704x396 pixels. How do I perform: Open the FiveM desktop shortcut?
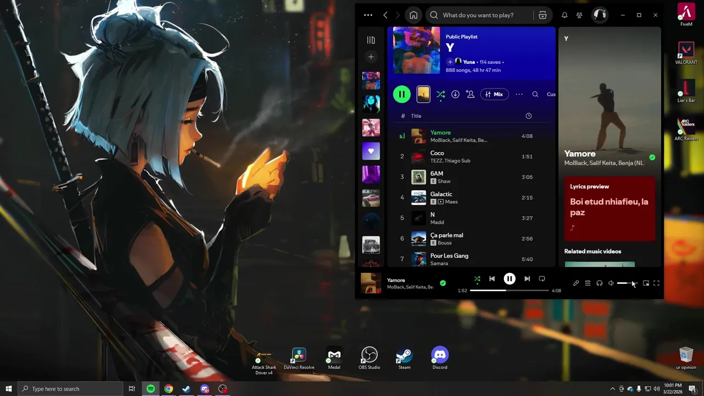click(x=686, y=15)
